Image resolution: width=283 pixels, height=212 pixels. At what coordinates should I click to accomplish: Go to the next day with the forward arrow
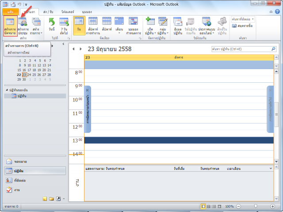coord(80,49)
